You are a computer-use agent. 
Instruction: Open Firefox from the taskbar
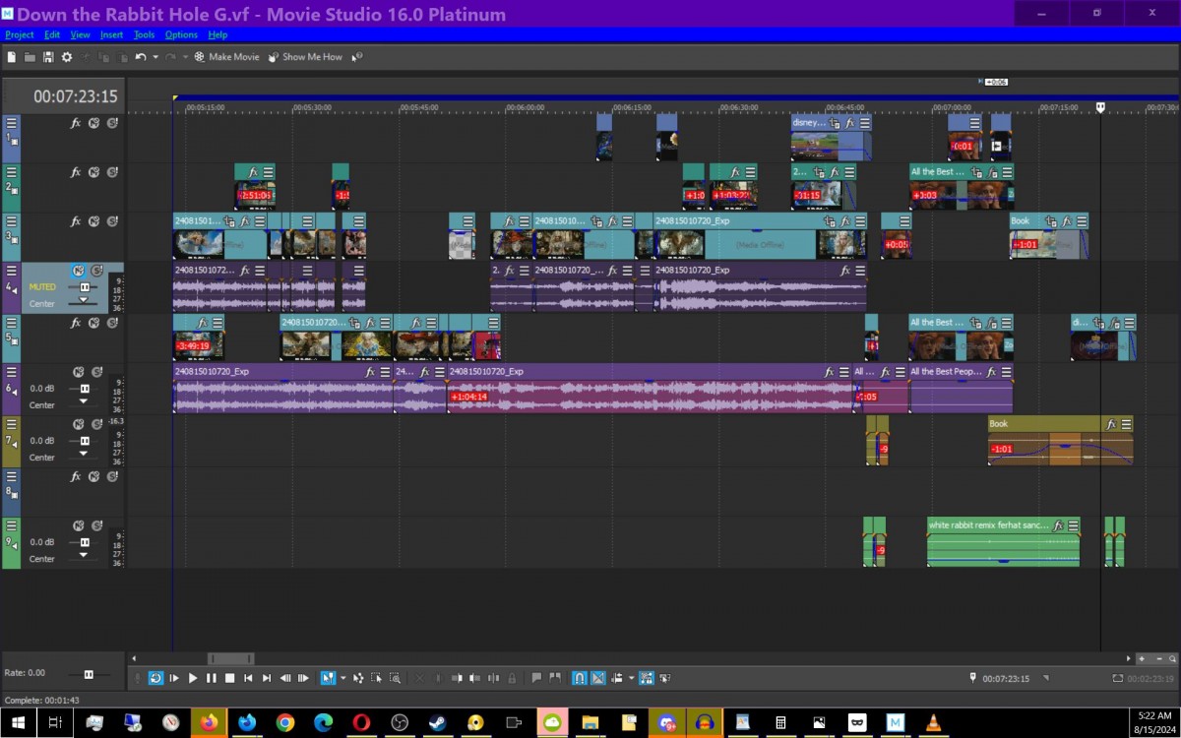pos(209,722)
